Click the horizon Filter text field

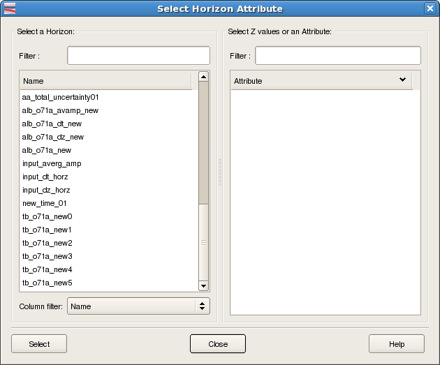pyautogui.click(x=138, y=55)
